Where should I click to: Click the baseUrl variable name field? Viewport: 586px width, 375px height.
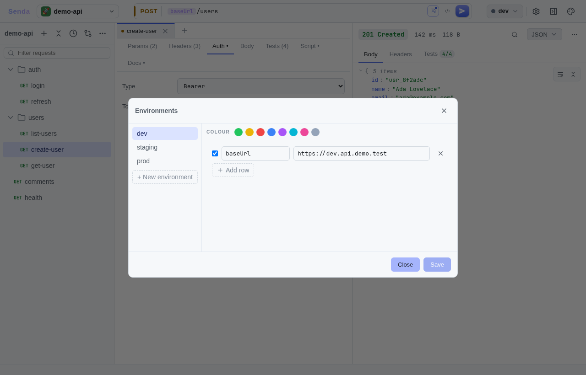pyautogui.click(x=255, y=154)
